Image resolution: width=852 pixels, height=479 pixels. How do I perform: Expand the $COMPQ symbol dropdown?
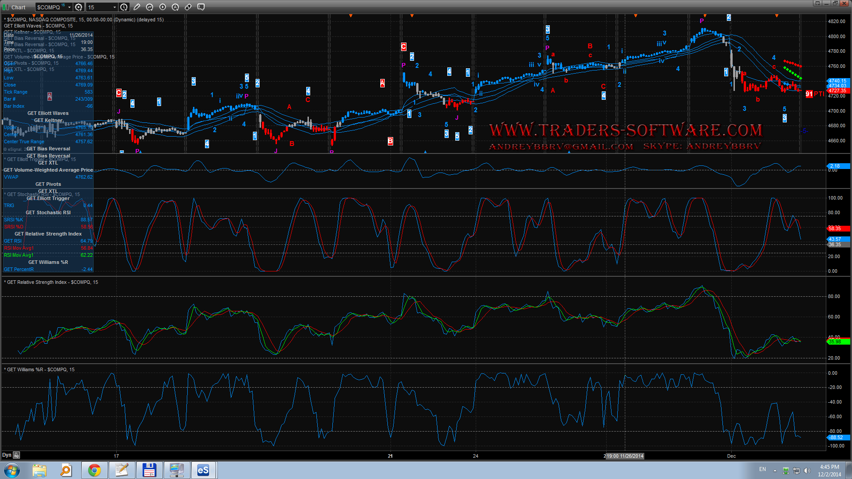click(69, 7)
